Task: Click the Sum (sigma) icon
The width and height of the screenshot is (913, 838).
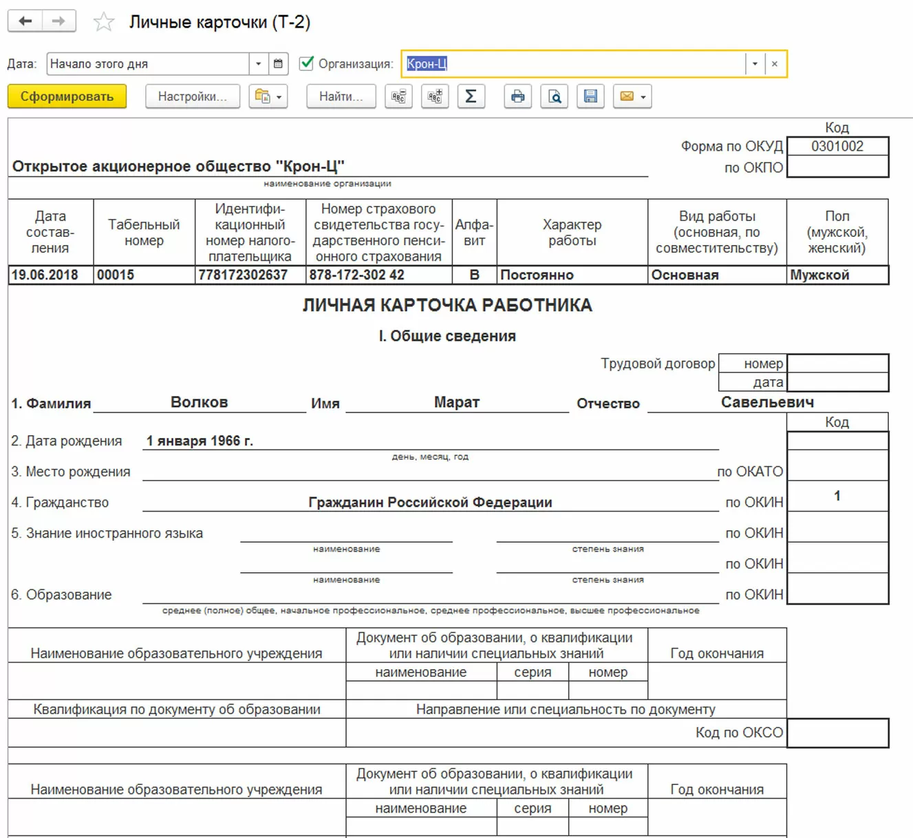Action: click(471, 96)
